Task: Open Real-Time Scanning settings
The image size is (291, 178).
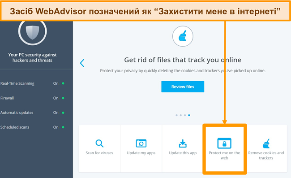Action: click(17, 83)
